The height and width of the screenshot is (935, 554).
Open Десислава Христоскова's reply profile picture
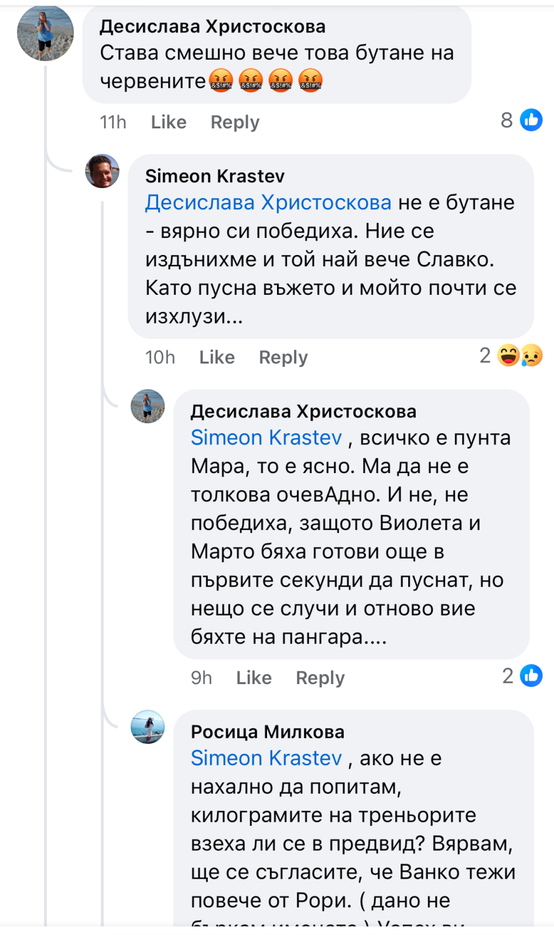click(x=148, y=406)
